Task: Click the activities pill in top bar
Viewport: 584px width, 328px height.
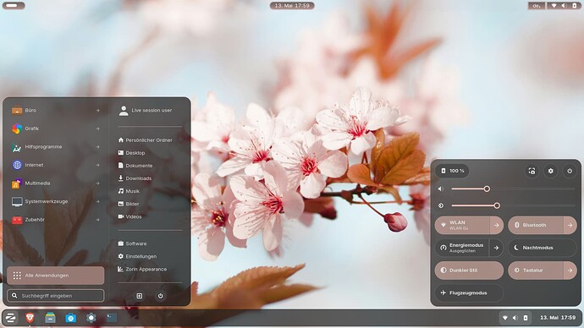Action: [x=14, y=6]
